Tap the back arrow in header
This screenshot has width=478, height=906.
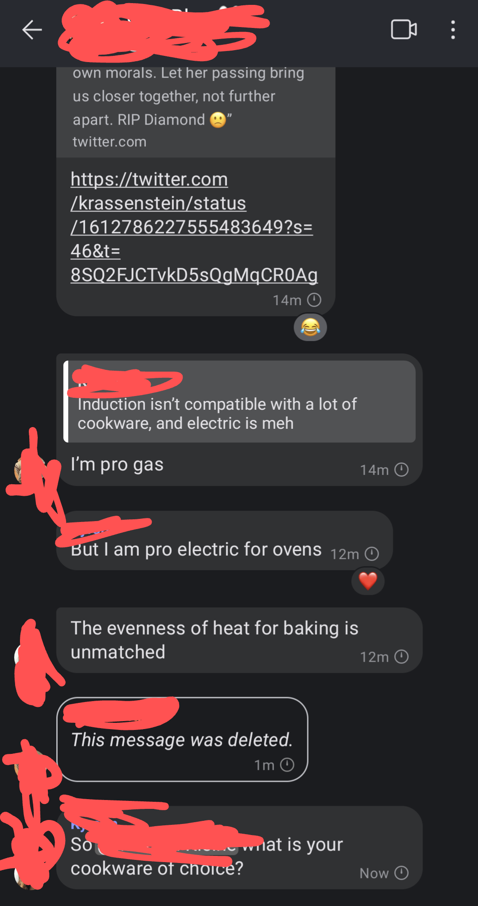32,30
